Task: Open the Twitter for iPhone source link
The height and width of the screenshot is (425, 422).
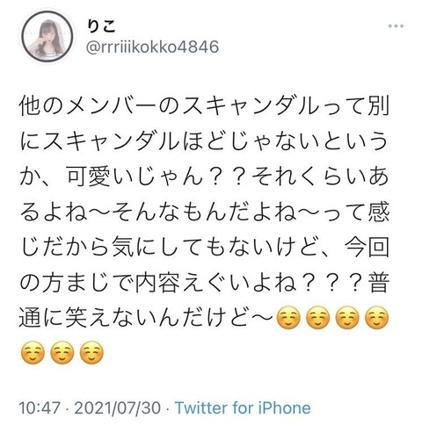Action: [x=243, y=407]
